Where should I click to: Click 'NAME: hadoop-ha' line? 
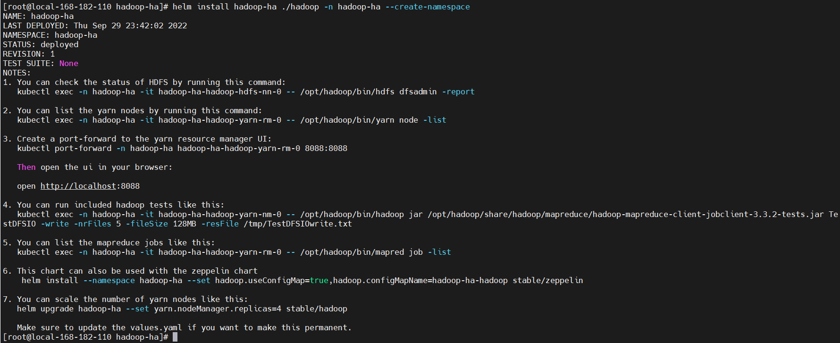[38, 16]
